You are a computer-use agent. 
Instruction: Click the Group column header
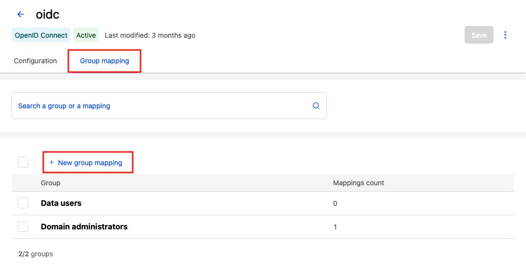pos(51,183)
